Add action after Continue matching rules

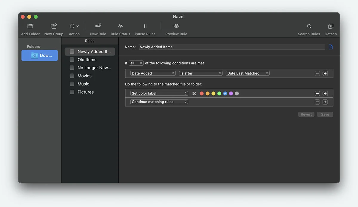pos(325,102)
